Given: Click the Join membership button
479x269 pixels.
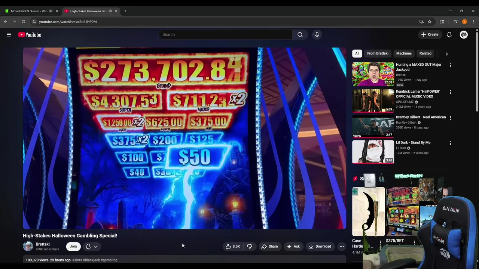Looking at the screenshot, I should (73, 246).
